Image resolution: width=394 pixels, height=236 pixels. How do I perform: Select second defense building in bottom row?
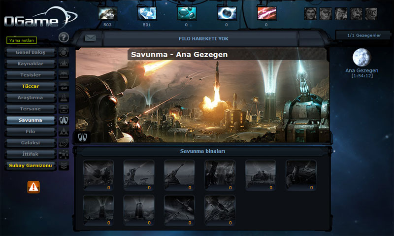[x=139, y=210]
